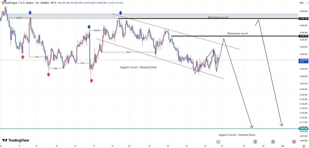Select the red up arrow above date 17

[x=91, y=81]
